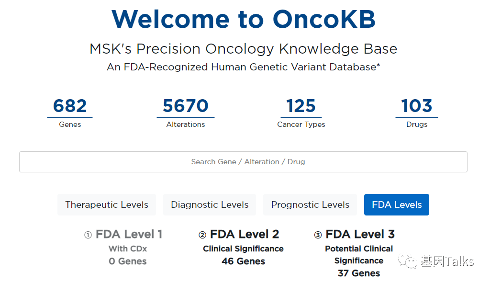The image size is (490, 283).
Task: Open the Therapeutic Levels tab
Action: coord(107,204)
